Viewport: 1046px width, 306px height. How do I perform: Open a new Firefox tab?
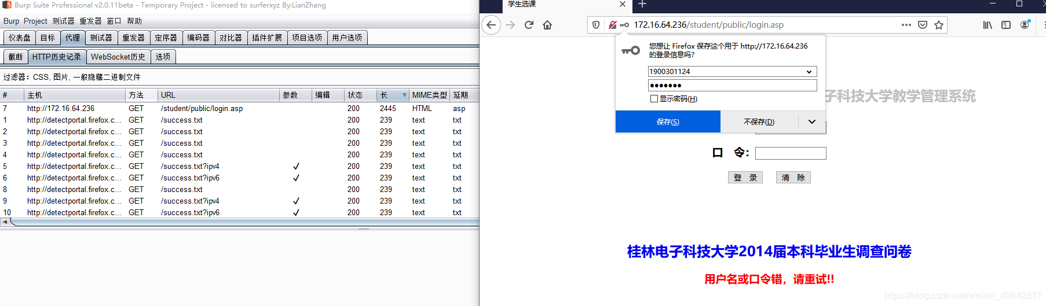(x=642, y=5)
